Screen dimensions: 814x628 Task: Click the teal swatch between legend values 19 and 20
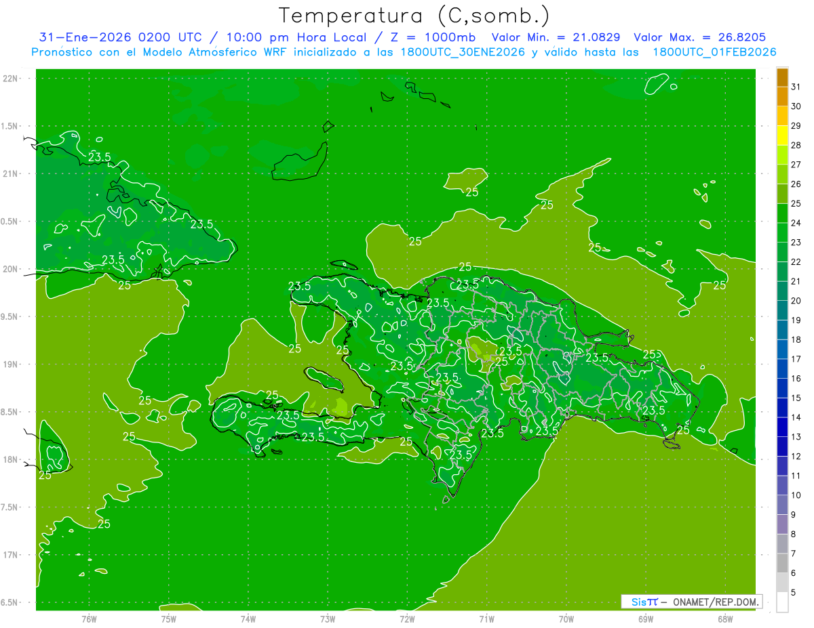782,311
